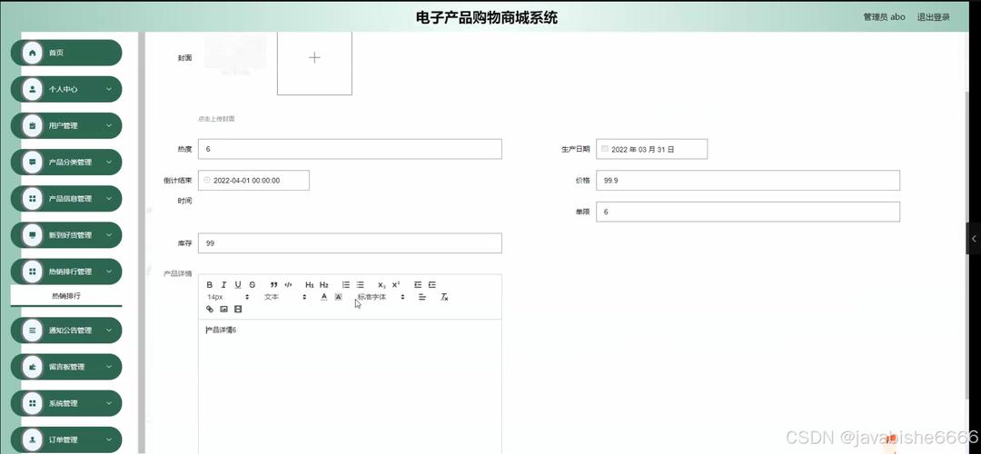This screenshot has width=981, height=454.
Task: Open the 留言板管理 menu item
Action: click(66, 367)
